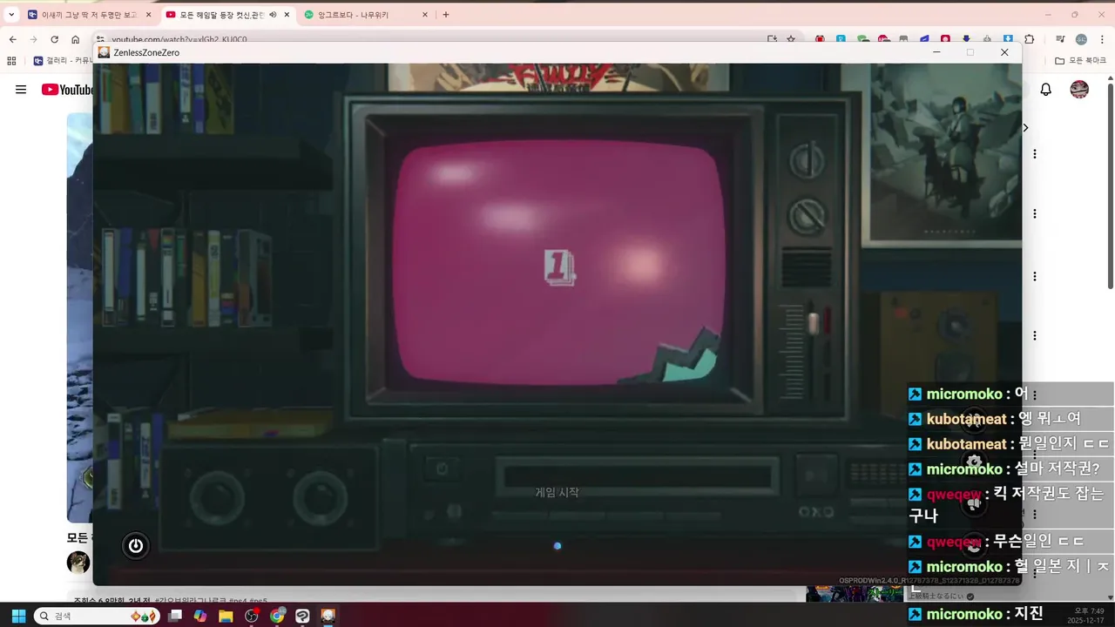Open the taskbar clock and date

[x=1088, y=616]
